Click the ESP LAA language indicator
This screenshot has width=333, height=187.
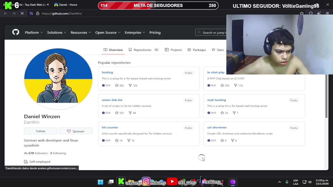point(296,182)
